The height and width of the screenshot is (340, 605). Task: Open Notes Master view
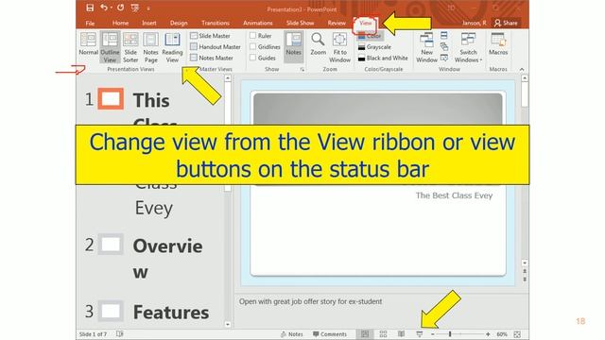click(212, 58)
